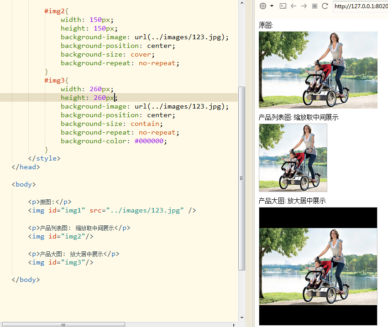Click the '</style>' closing tag
The image size is (388, 327).
(x=44, y=158)
